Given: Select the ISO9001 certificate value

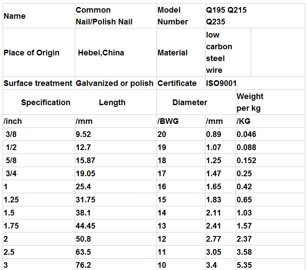Looking at the screenshot, I should [x=222, y=83].
